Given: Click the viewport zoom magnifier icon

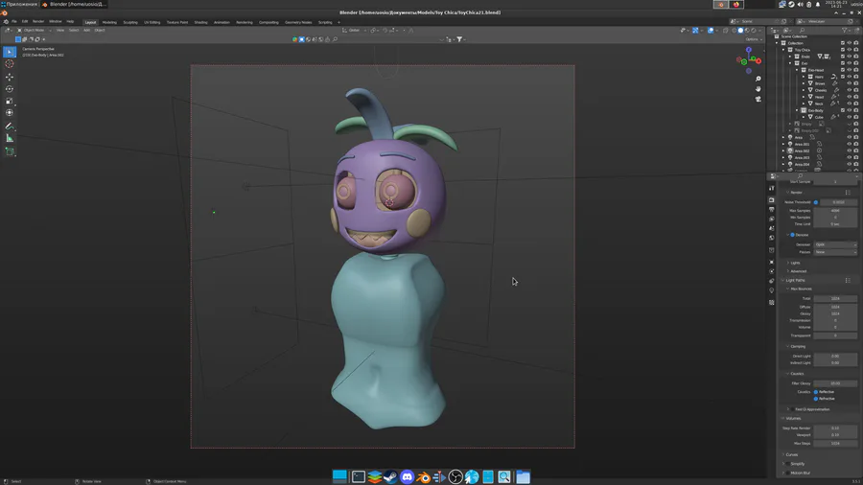Looking at the screenshot, I should [x=758, y=79].
